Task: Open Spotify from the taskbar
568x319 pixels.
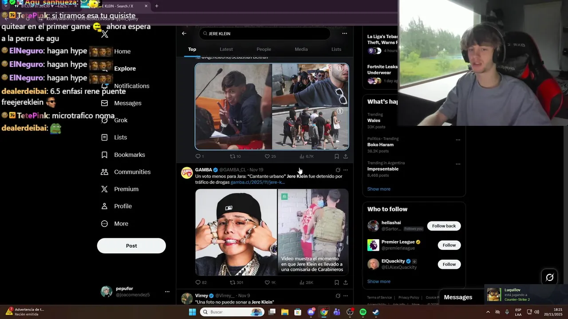Action: 363,312
